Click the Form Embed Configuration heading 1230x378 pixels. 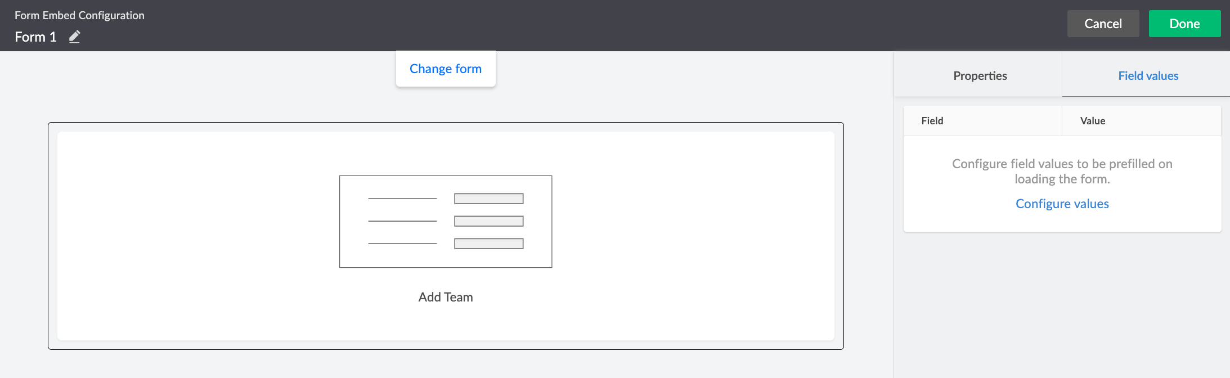pos(79,15)
